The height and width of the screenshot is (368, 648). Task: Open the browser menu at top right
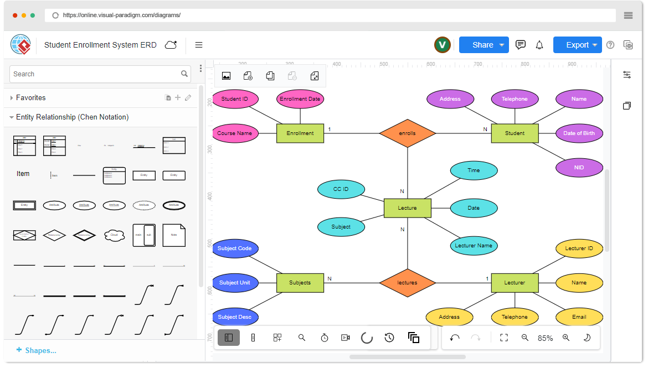tap(628, 15)
